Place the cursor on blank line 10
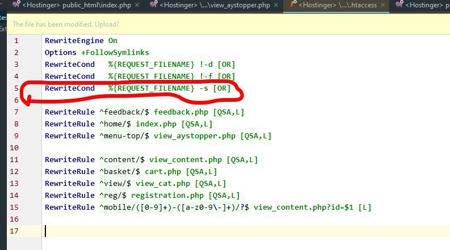The width and height of the screenshot is (450, 250). (x=246, y=148)
